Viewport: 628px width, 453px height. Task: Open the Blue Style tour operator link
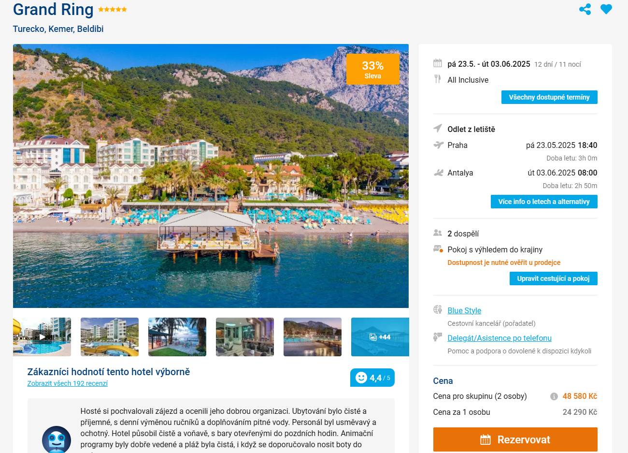click(464, 310)
